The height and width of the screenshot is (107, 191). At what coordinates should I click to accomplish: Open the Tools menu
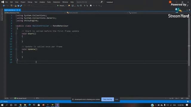(x=49, y=2)
